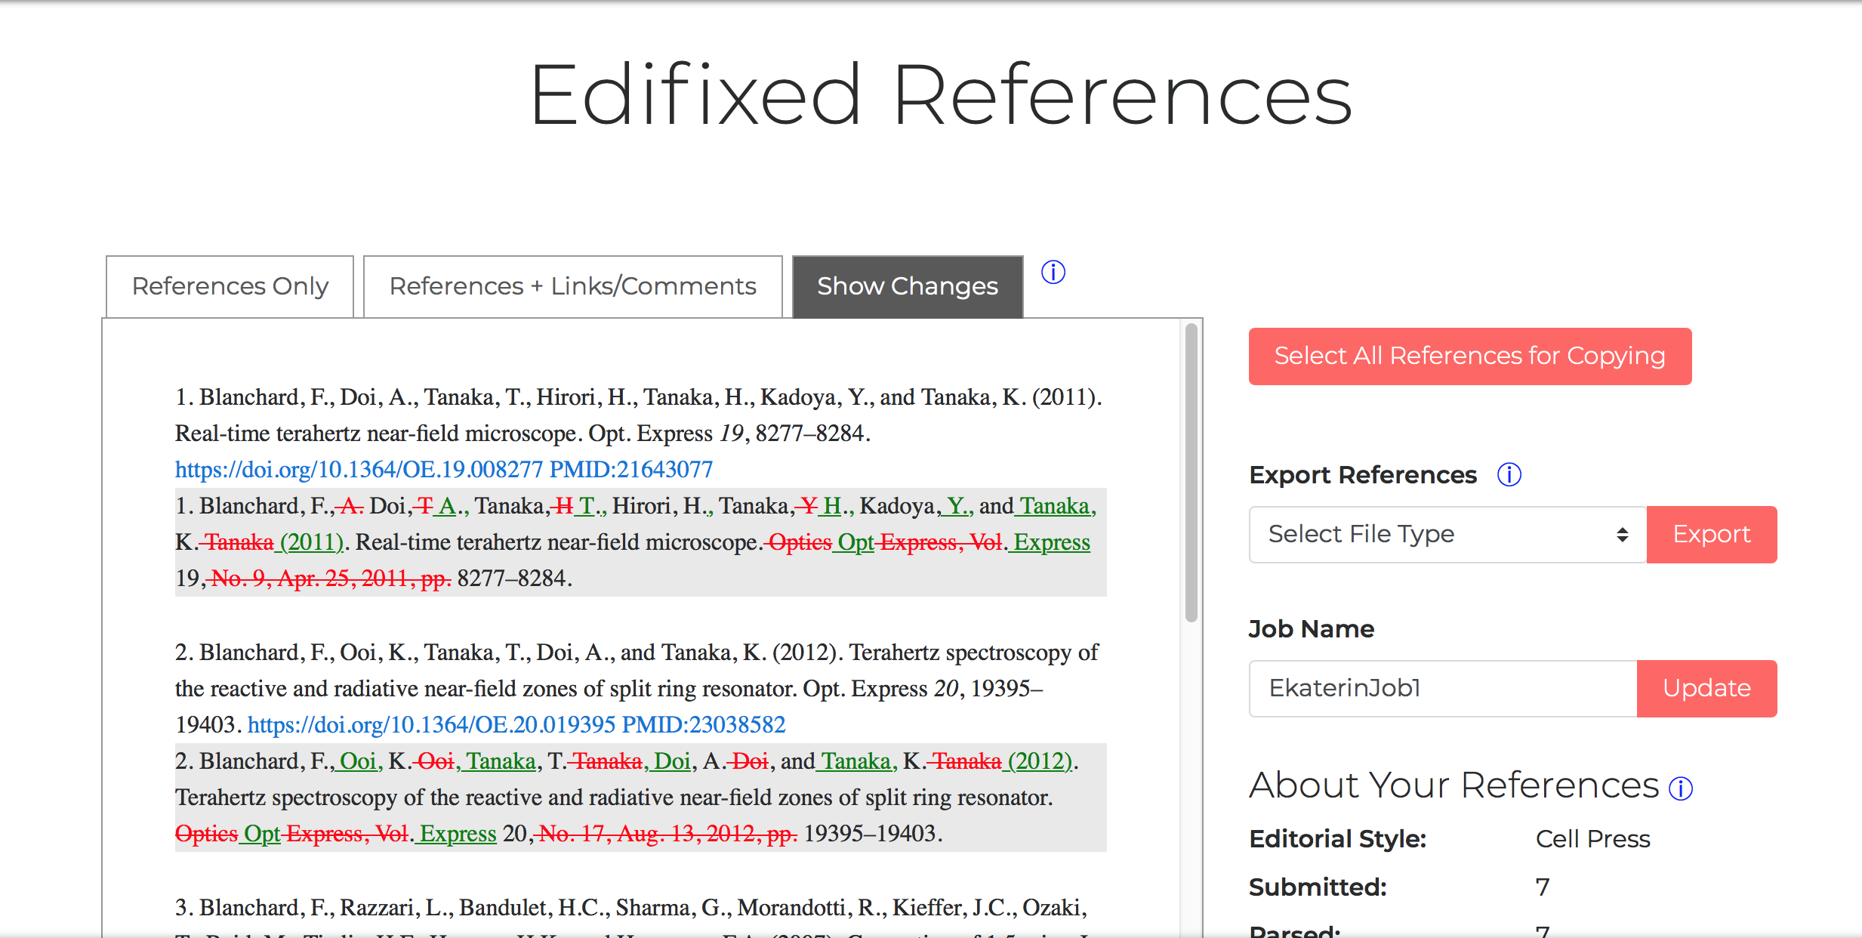The image size is (1862, 938).
Task: Open info icon next to Show Changes tab
Action: (x=1053, y=272)
